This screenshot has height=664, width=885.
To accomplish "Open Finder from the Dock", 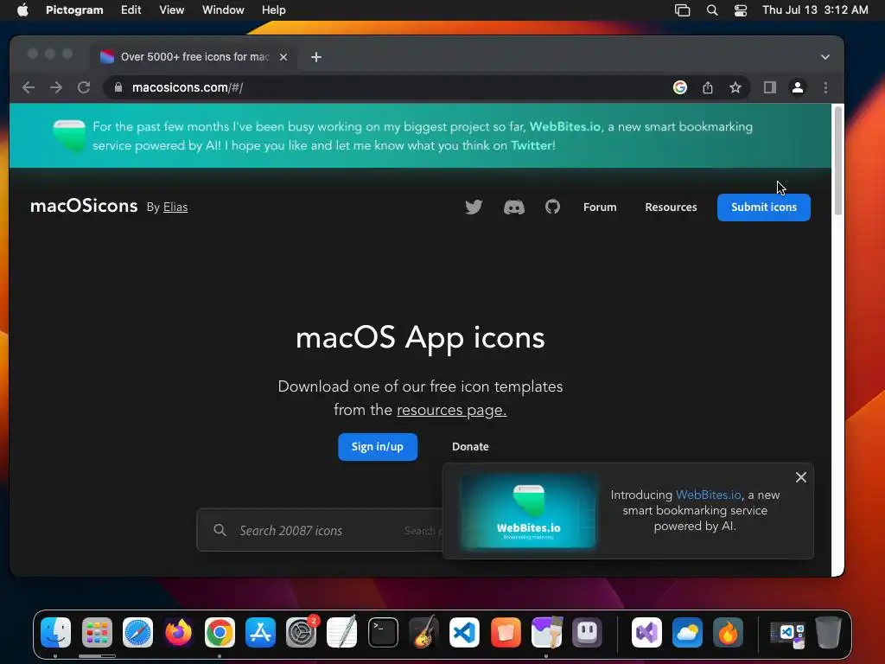I will click(x=55, y=632).
